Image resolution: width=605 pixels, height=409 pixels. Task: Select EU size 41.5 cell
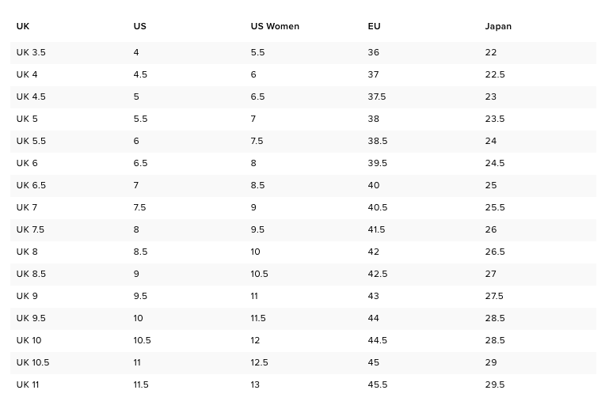(x=376, y=229)
